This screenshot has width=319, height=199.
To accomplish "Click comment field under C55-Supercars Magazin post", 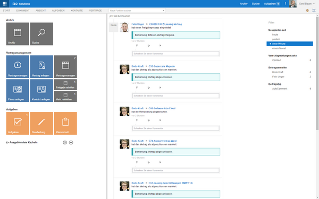I will 176,96.
